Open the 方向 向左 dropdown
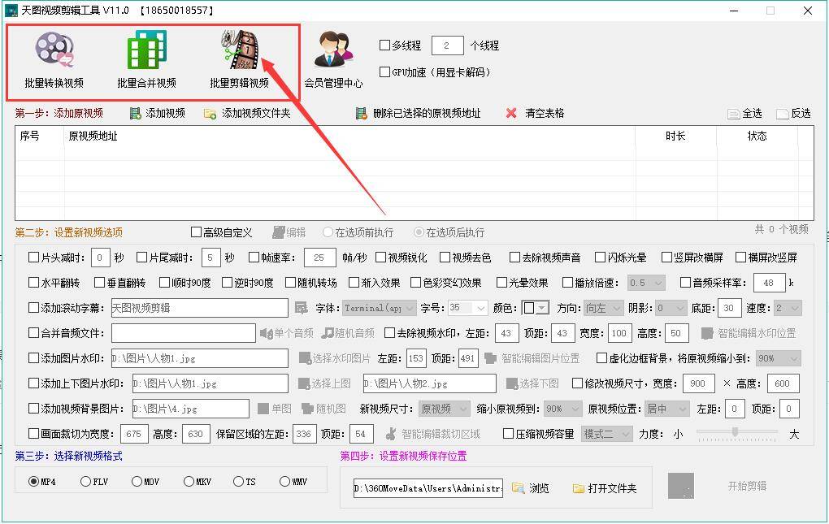The image size is (829, 524). 604,307
